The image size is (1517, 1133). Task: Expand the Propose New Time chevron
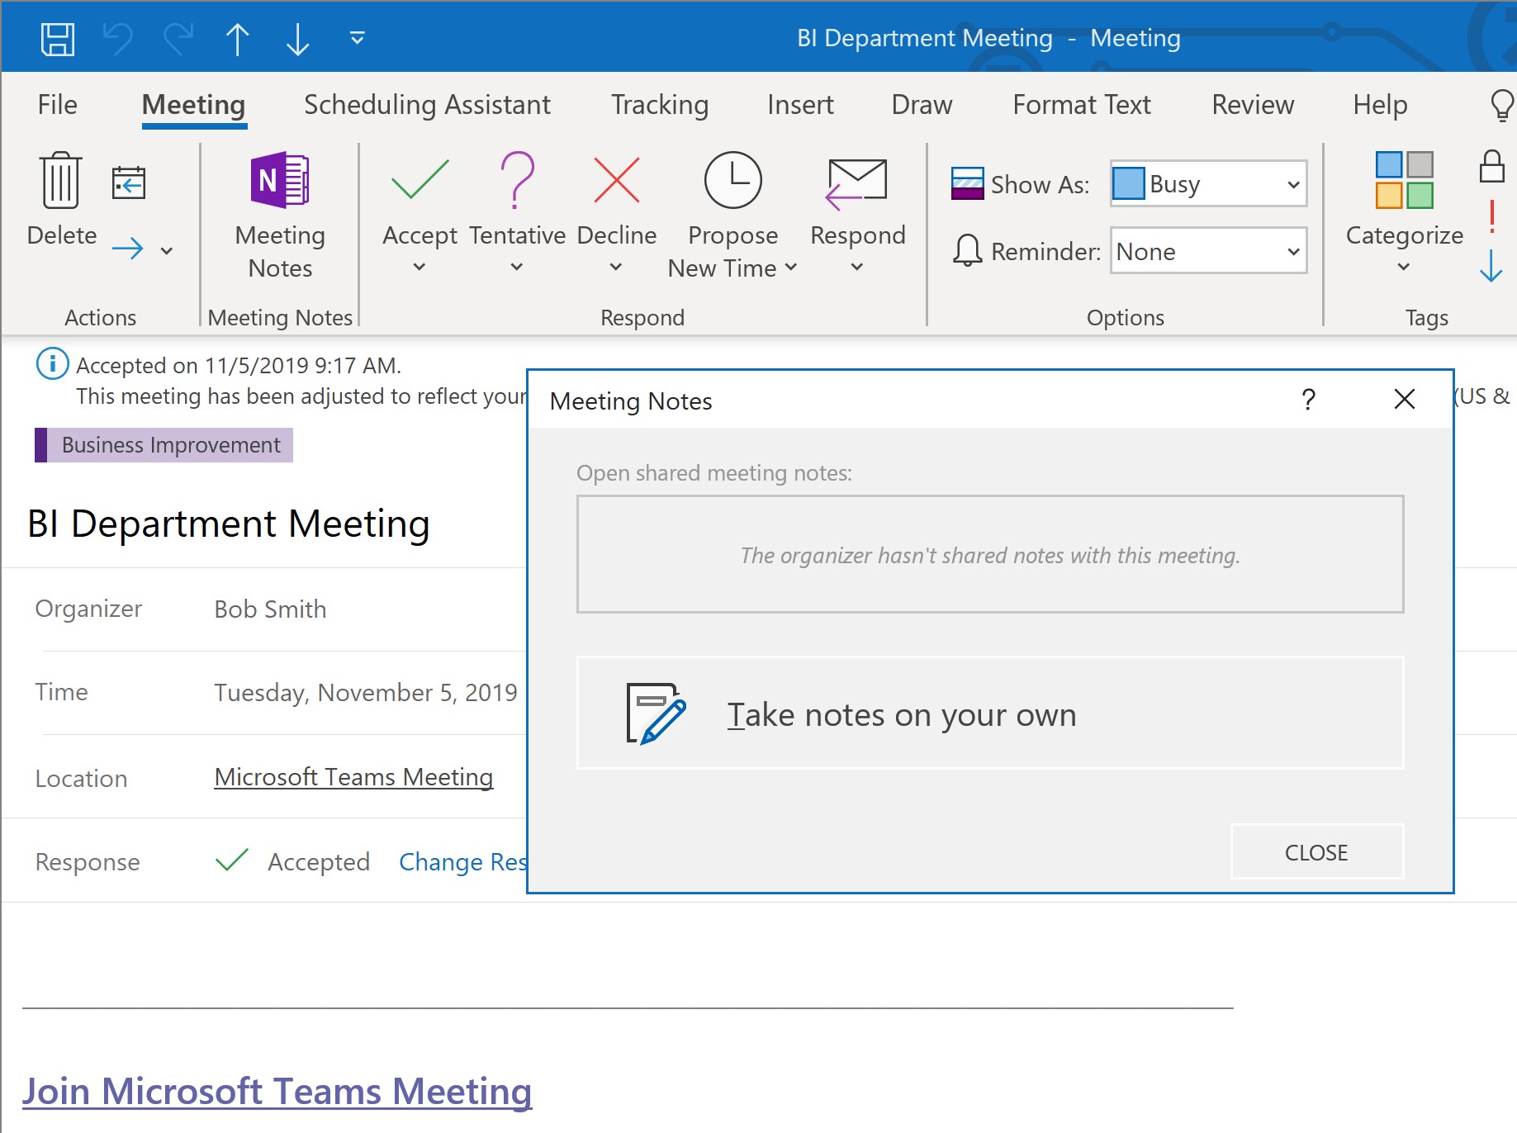(790, 267)
